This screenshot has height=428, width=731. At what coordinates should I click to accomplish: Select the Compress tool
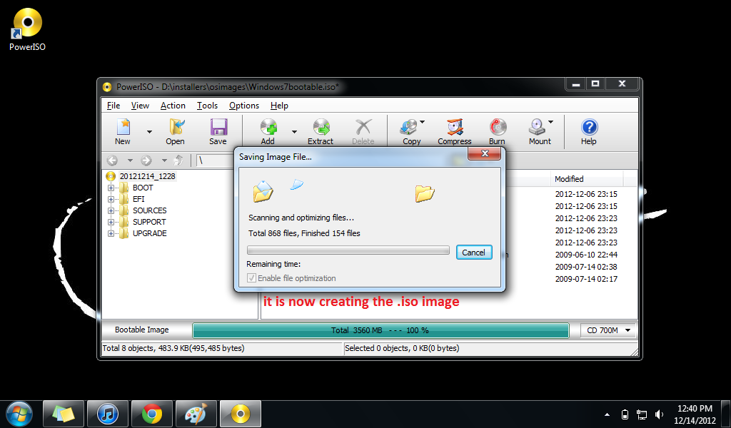455,131
